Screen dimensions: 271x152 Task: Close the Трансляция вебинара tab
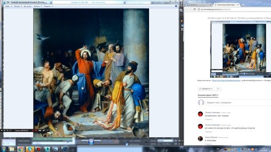pos(238,5)
